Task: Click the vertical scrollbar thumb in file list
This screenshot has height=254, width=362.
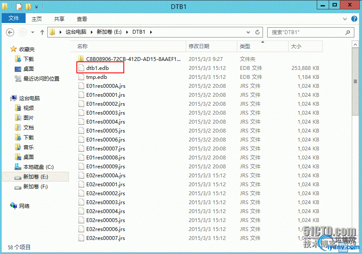Action: pyautogui.click(x=355, y=81)
